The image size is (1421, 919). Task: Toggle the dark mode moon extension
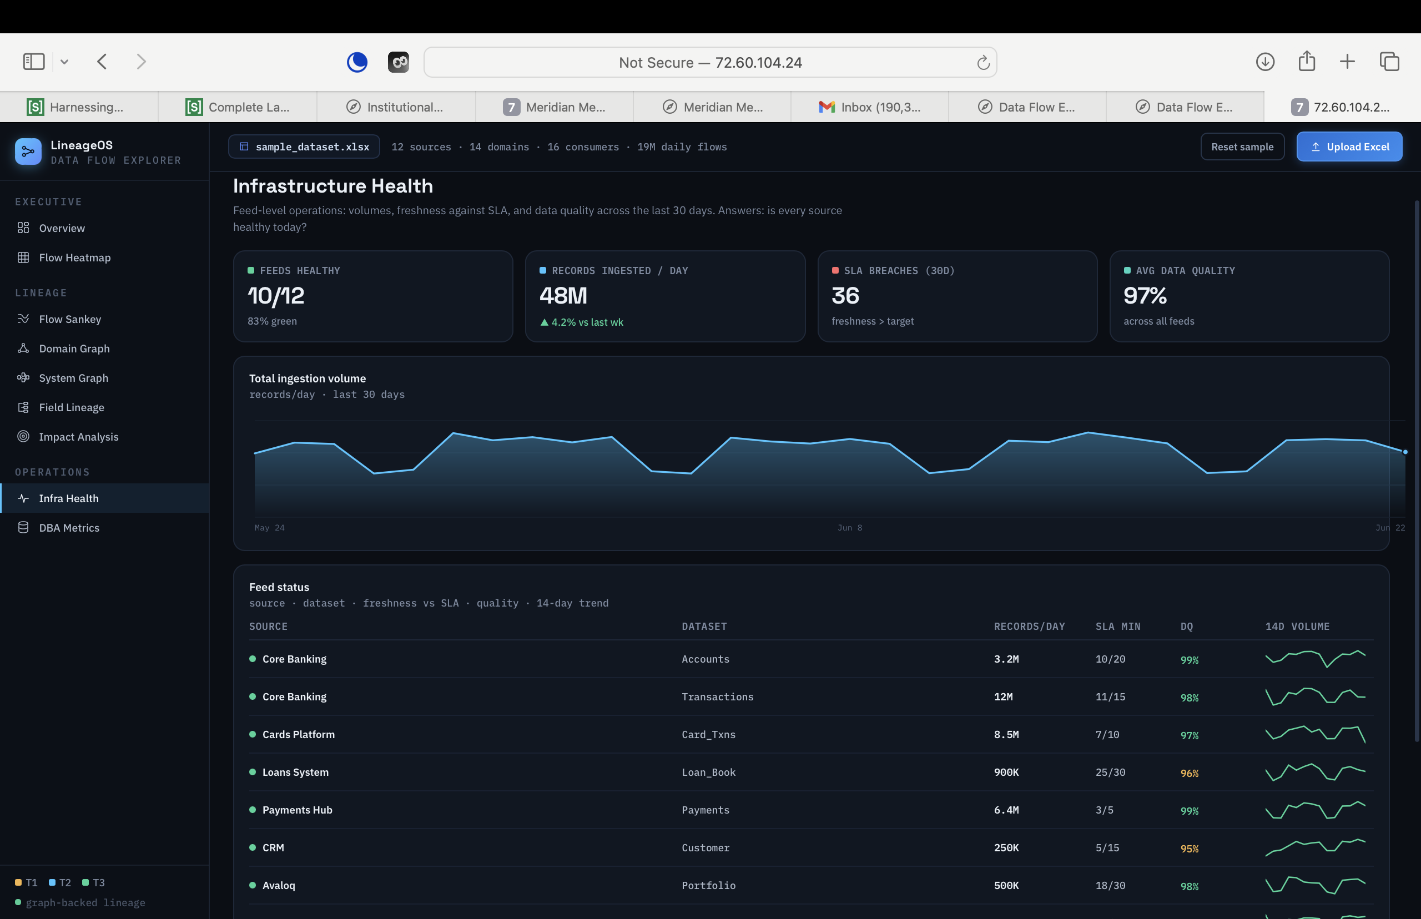click(x=357, y=62)
